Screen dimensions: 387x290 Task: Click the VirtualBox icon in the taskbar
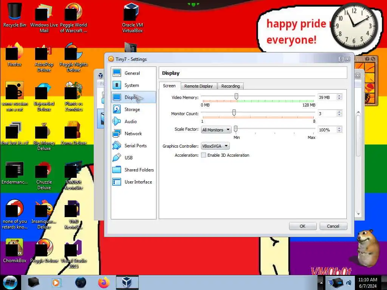[127, 282]
